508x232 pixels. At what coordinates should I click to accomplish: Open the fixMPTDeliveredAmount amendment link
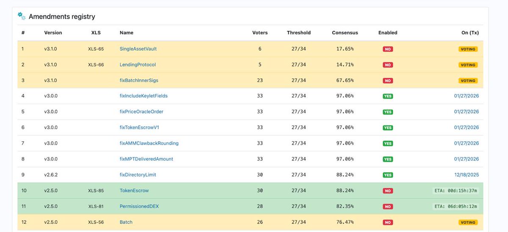(x=146, y=159)
